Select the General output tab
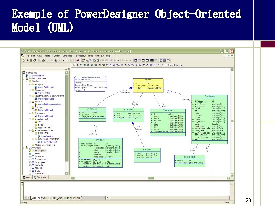275x206 pixels. click(36, 198)
